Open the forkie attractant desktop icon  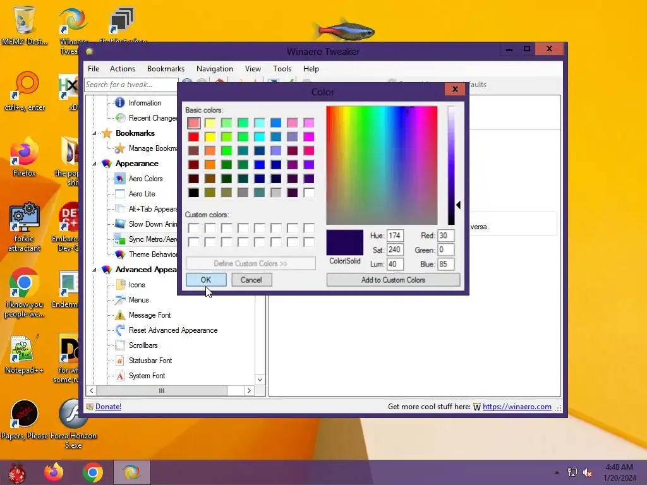(x=24, y=217)
